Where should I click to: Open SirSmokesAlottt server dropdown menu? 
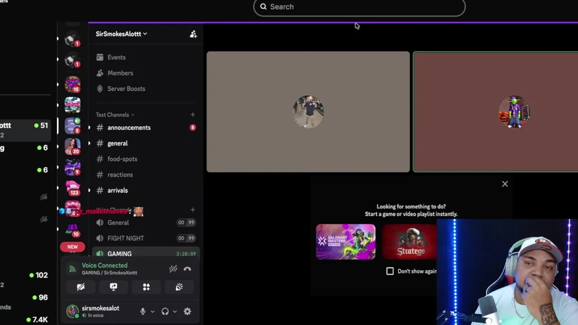coord(121,34)
